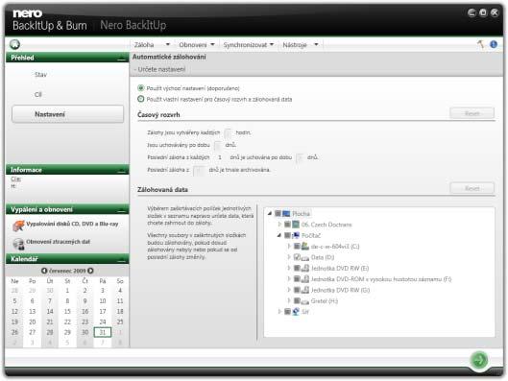This screenshot has height=381, width=508.
Task: Select custom settings radio option
Action: 140,99
